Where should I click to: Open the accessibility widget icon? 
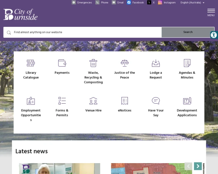pyautogui.click(x=214, y=35)
